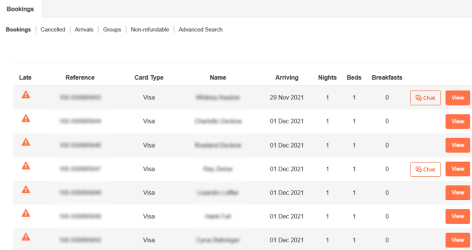Go to the Arrivals tab
The image size is (472, 250).
coord(84,30)
